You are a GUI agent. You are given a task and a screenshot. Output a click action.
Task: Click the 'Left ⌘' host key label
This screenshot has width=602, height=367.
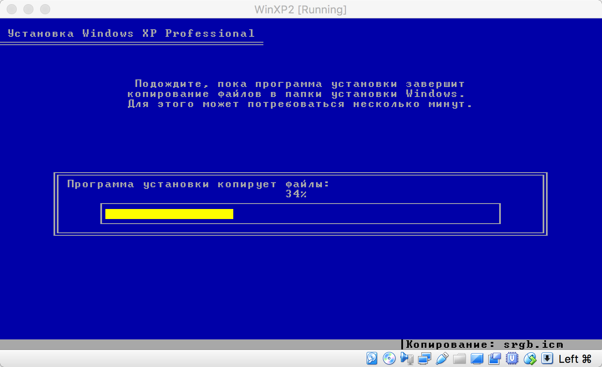click(x=575, y=359)
